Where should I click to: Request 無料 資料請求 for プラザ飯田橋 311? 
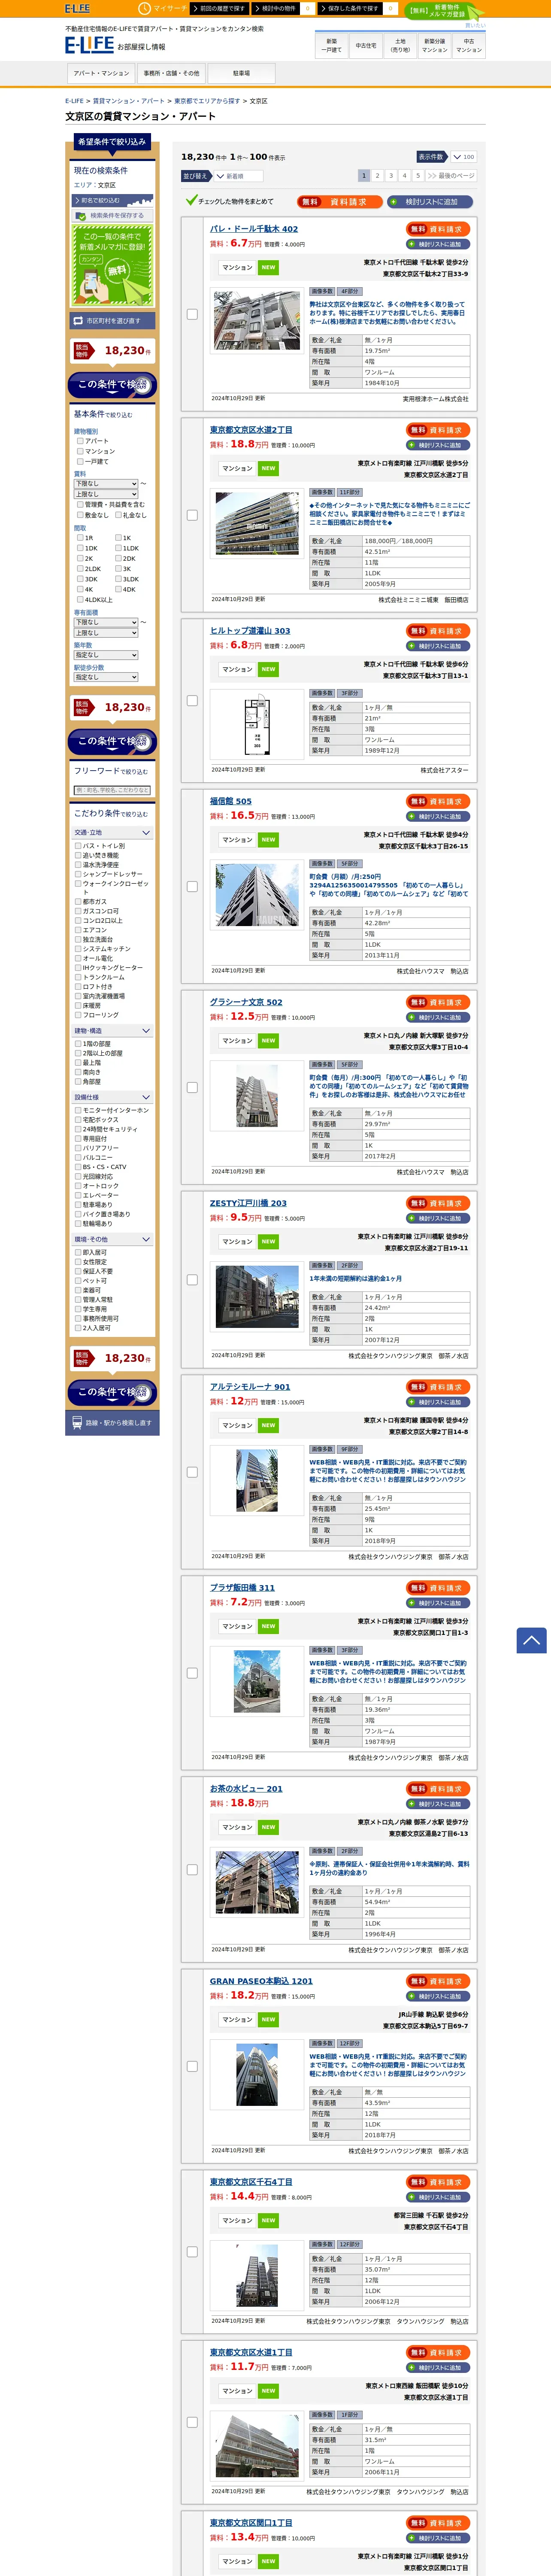point(439,1588)
